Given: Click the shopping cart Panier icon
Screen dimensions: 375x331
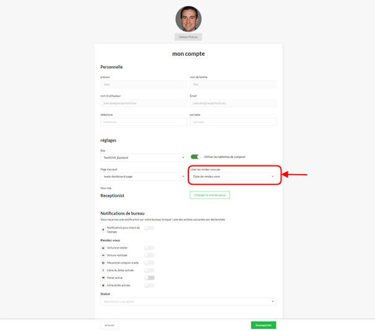Looking at the screenshot, I should [103, 278].
